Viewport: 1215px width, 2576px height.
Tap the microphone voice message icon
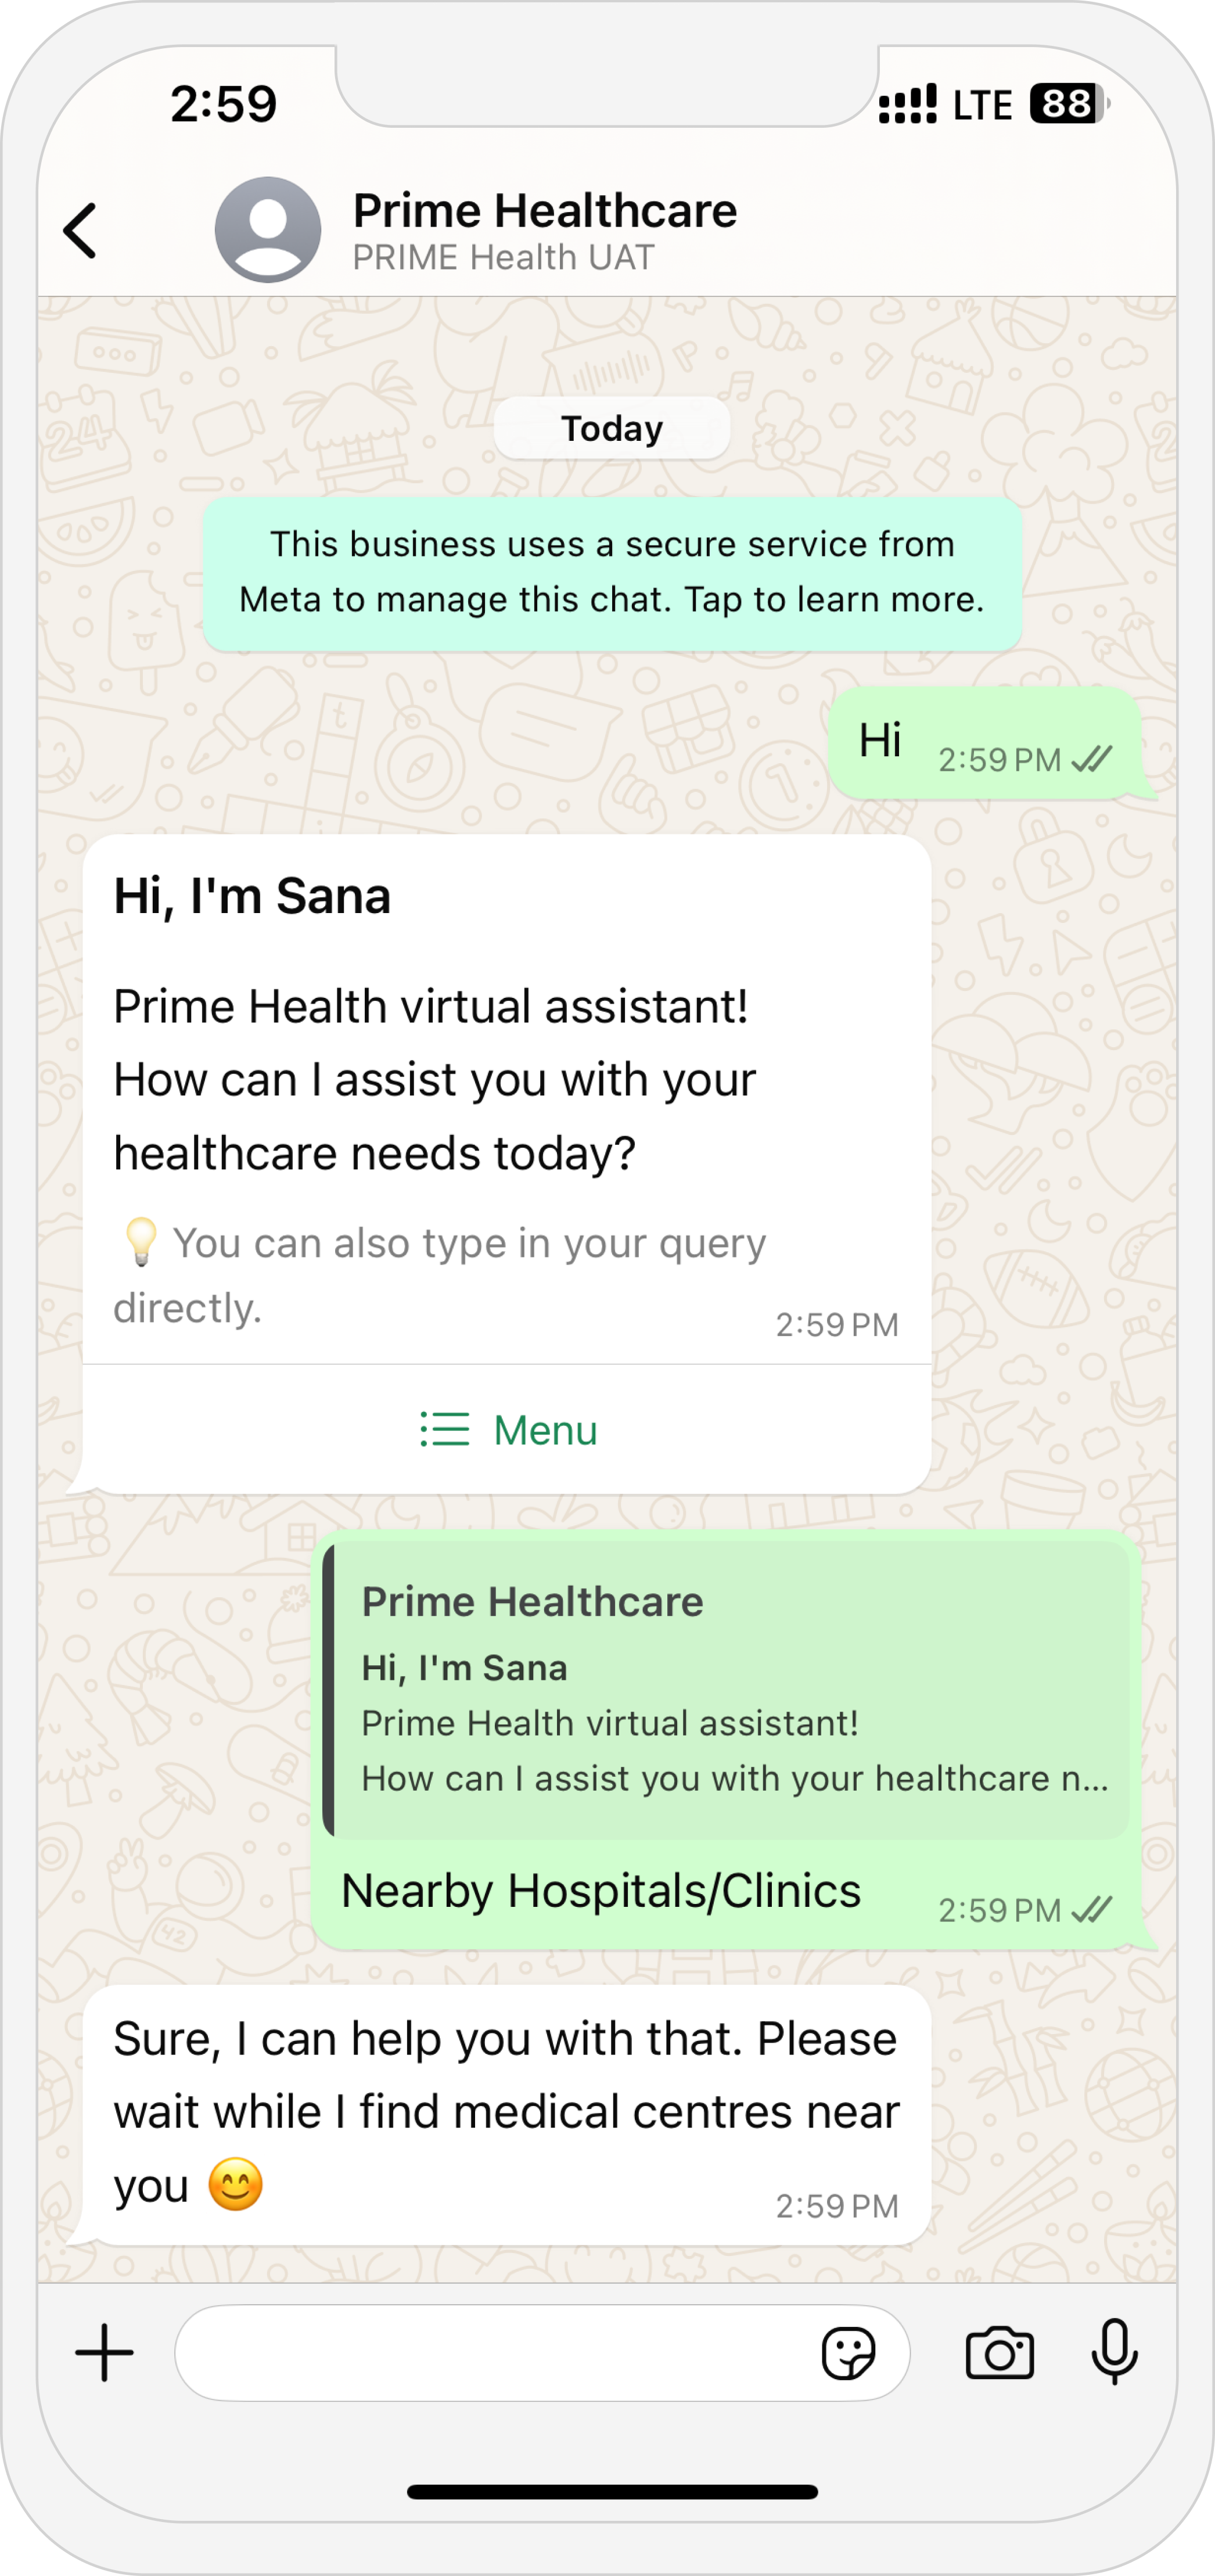1114,2352
